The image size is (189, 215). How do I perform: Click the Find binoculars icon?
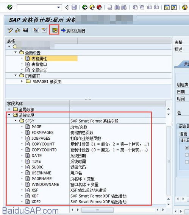tap(117, 7)
